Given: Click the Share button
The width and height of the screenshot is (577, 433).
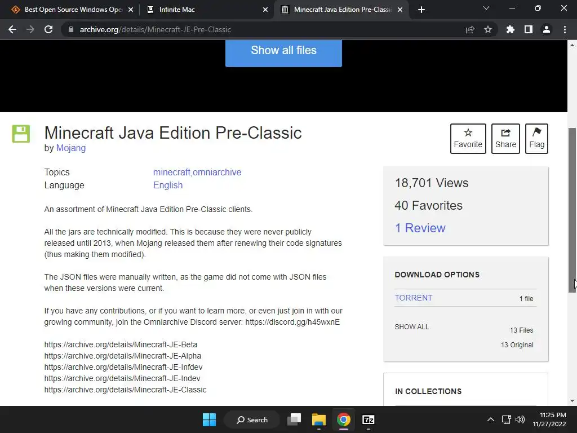Looking at the screenshot, I should tap(505, 139).
